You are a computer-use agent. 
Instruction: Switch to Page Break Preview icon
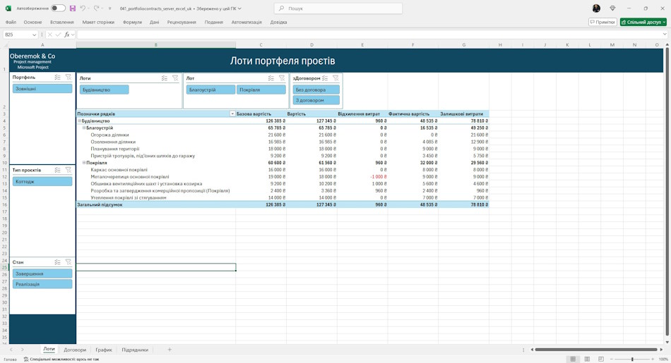click(601, 359)
